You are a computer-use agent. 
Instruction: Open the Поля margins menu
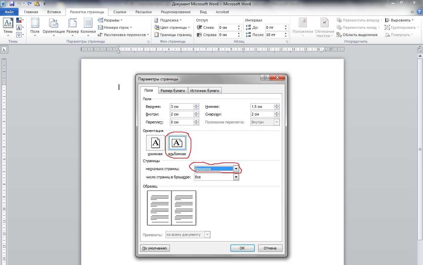[x=35, y=28]
